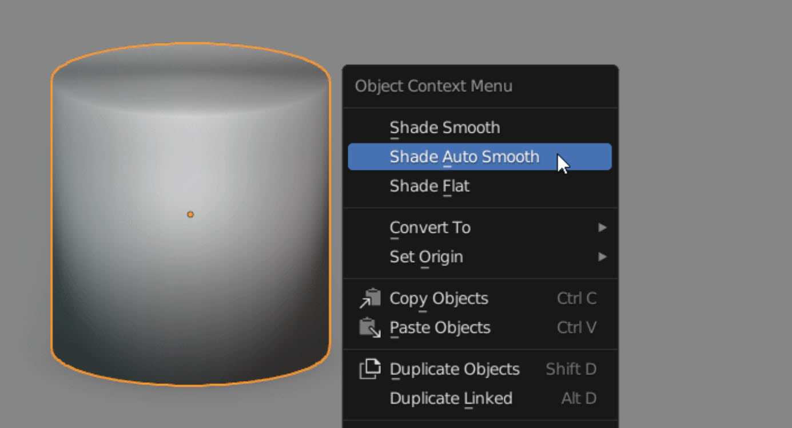This screenshot has height=428, width=792.
Task: Click the Copy Objects clipboard icon
Action: (x=370, y=298)
